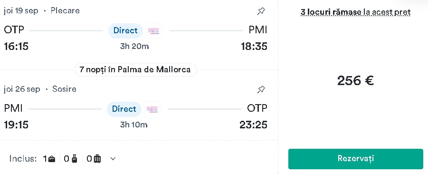The image size is (428, 174).
Task: Open the '3 locuri rămase' notice
Action: pos(356,12)
